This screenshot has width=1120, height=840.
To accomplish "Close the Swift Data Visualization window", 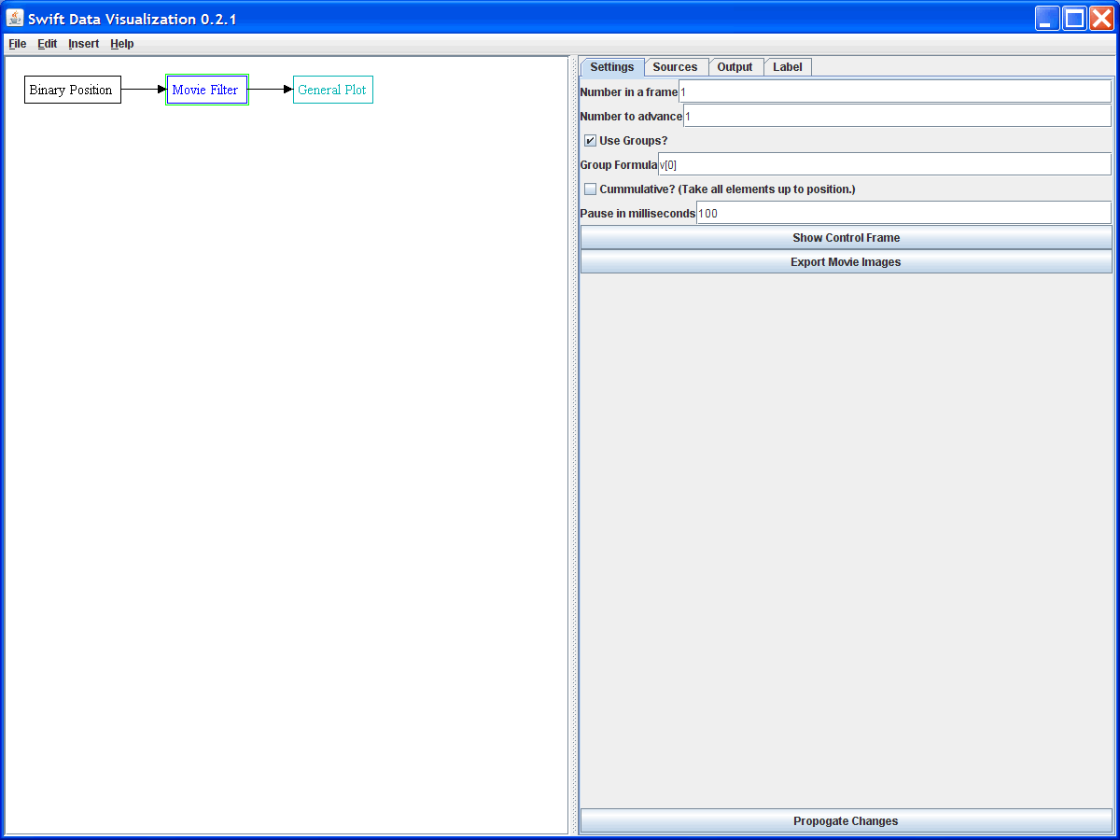I will coord(1101,18).
